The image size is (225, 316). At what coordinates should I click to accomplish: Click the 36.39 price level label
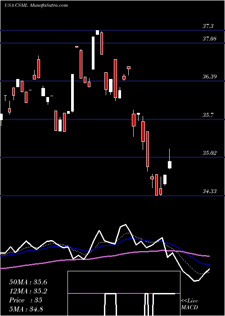(209, 76)
